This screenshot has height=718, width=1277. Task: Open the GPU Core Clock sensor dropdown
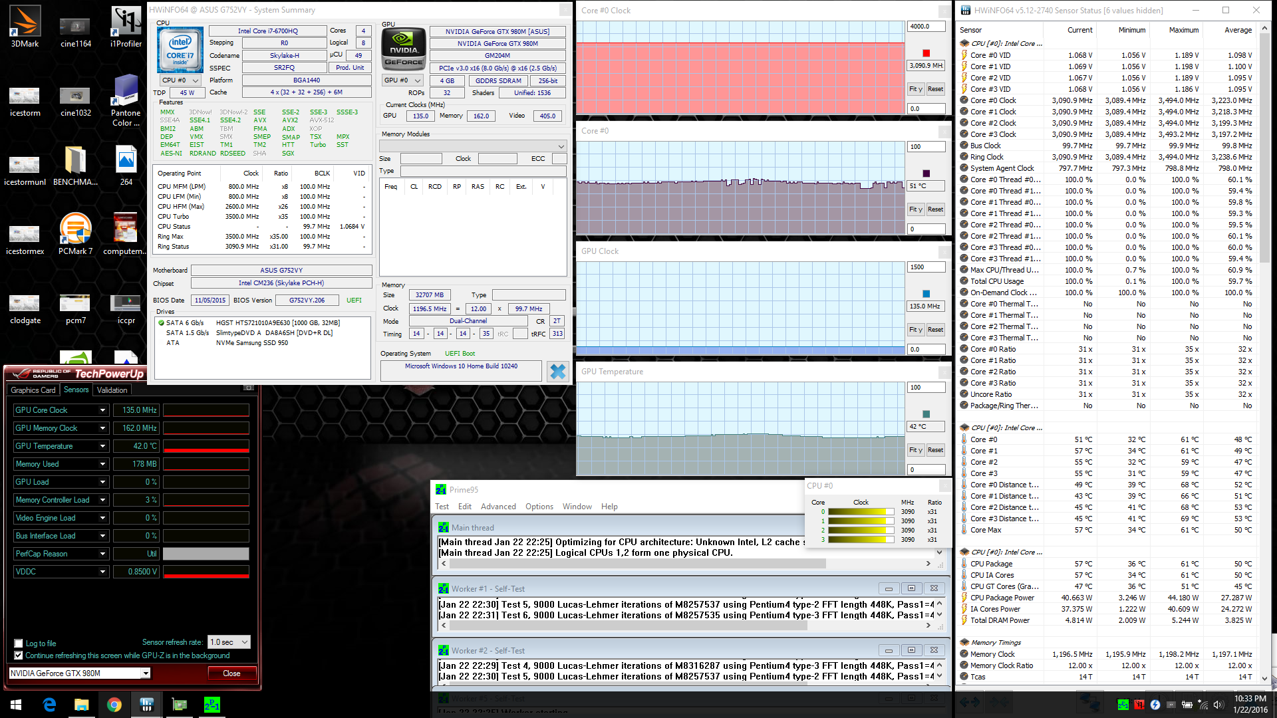(x=102, y=410)
